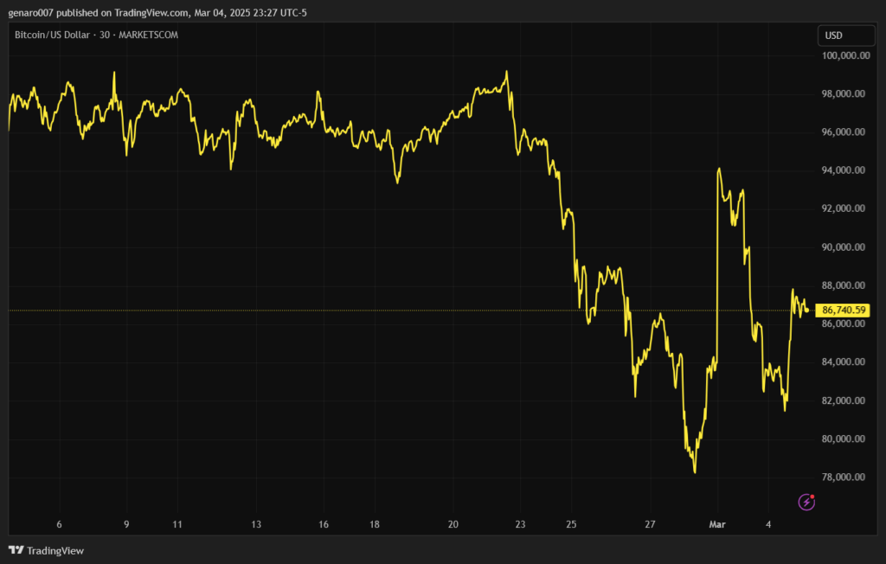This screenshot has height=564, width=886.
Task: Click the purple lightning bolt icon
Action: [x=806, y=501]
